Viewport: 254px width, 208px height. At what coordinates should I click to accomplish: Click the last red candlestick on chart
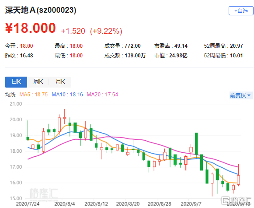pos(238,180)
